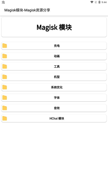Screen dimensions: 108x191
Task: Tap the folder icon beside 工具
Action: pos(5,66)
